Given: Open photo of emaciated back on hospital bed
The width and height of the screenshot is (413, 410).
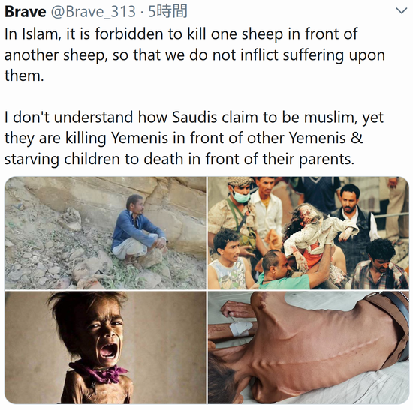Looking at the screenshot, I should pos(308,347).
